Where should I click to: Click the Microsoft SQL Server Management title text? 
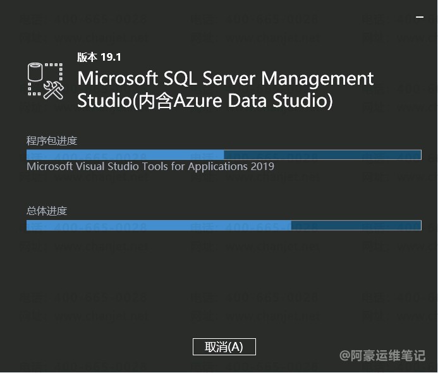(226, 78)
